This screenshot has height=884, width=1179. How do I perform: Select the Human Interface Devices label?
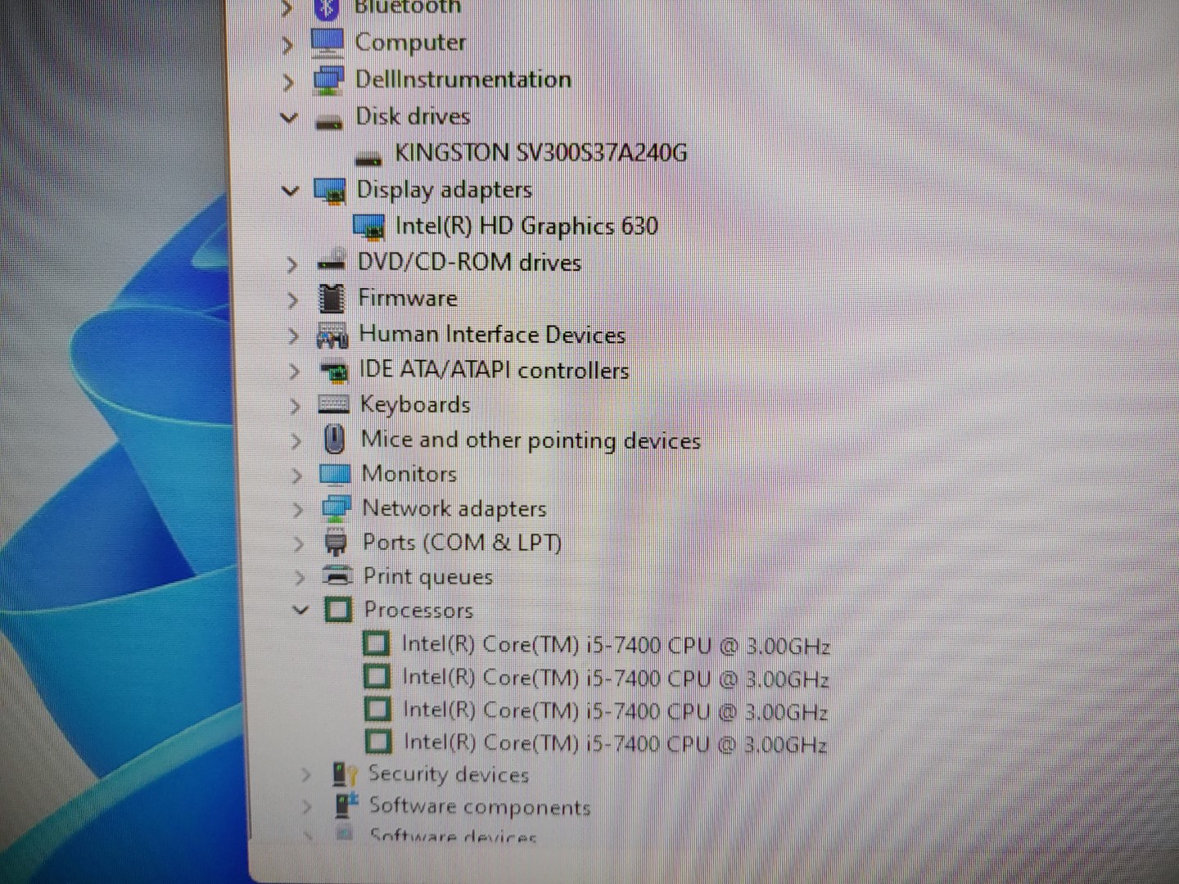[x=492, y=334]
